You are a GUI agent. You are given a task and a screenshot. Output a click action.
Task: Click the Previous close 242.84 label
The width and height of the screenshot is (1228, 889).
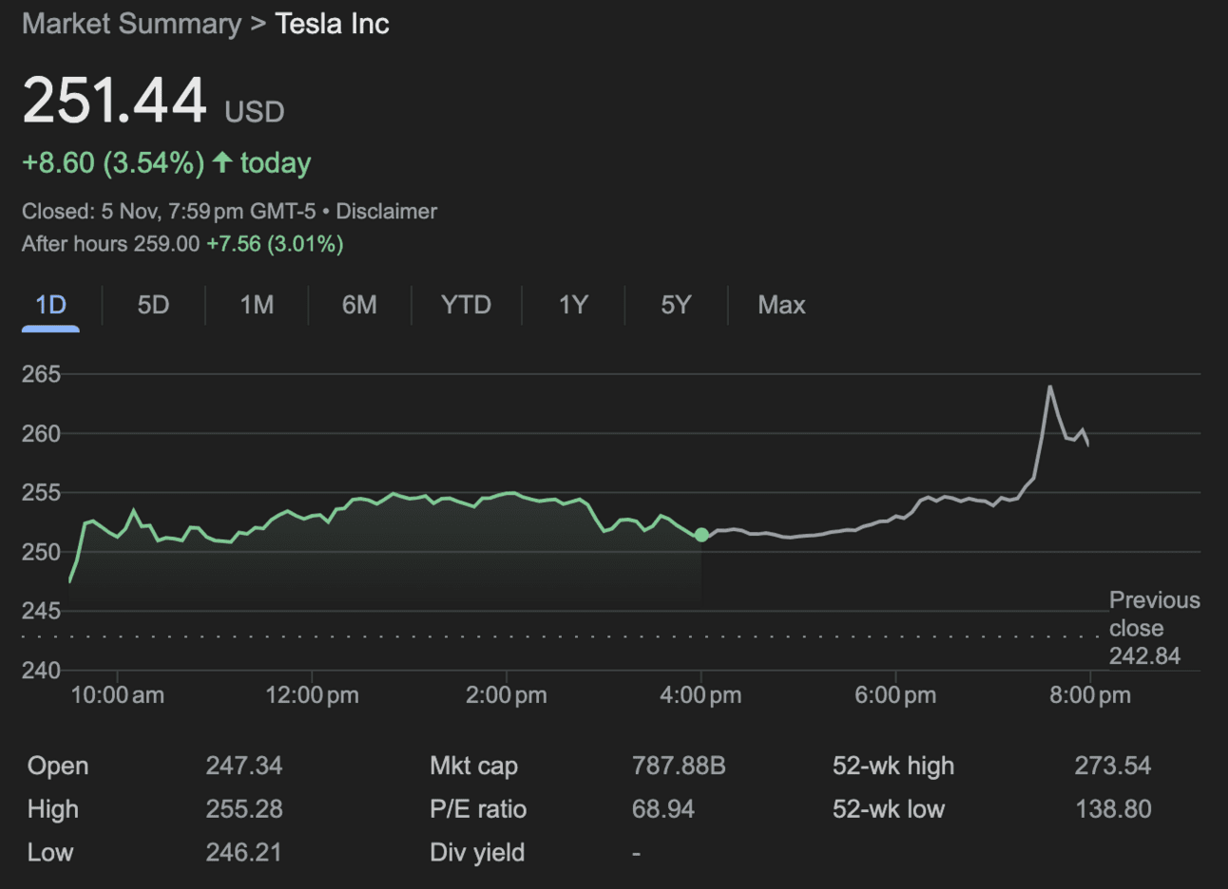(1154, 628)
